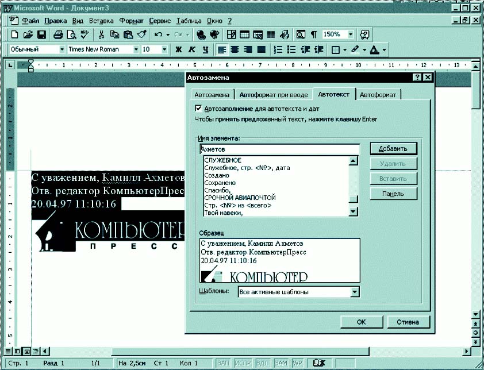Toggle italic formatting button

(192, 50)
